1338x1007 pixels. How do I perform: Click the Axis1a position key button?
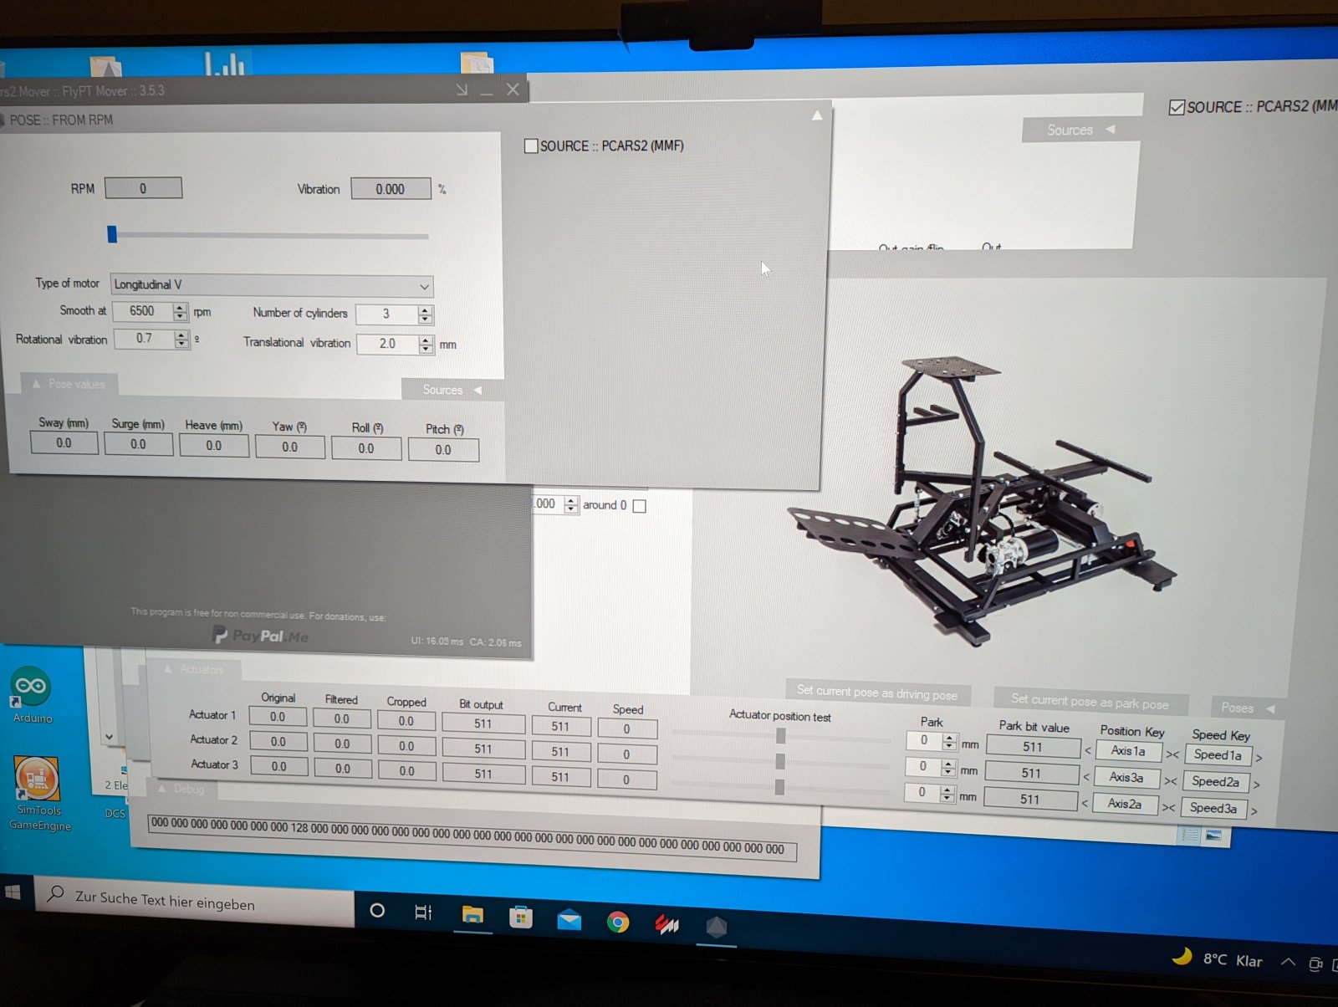[1128, 751]
